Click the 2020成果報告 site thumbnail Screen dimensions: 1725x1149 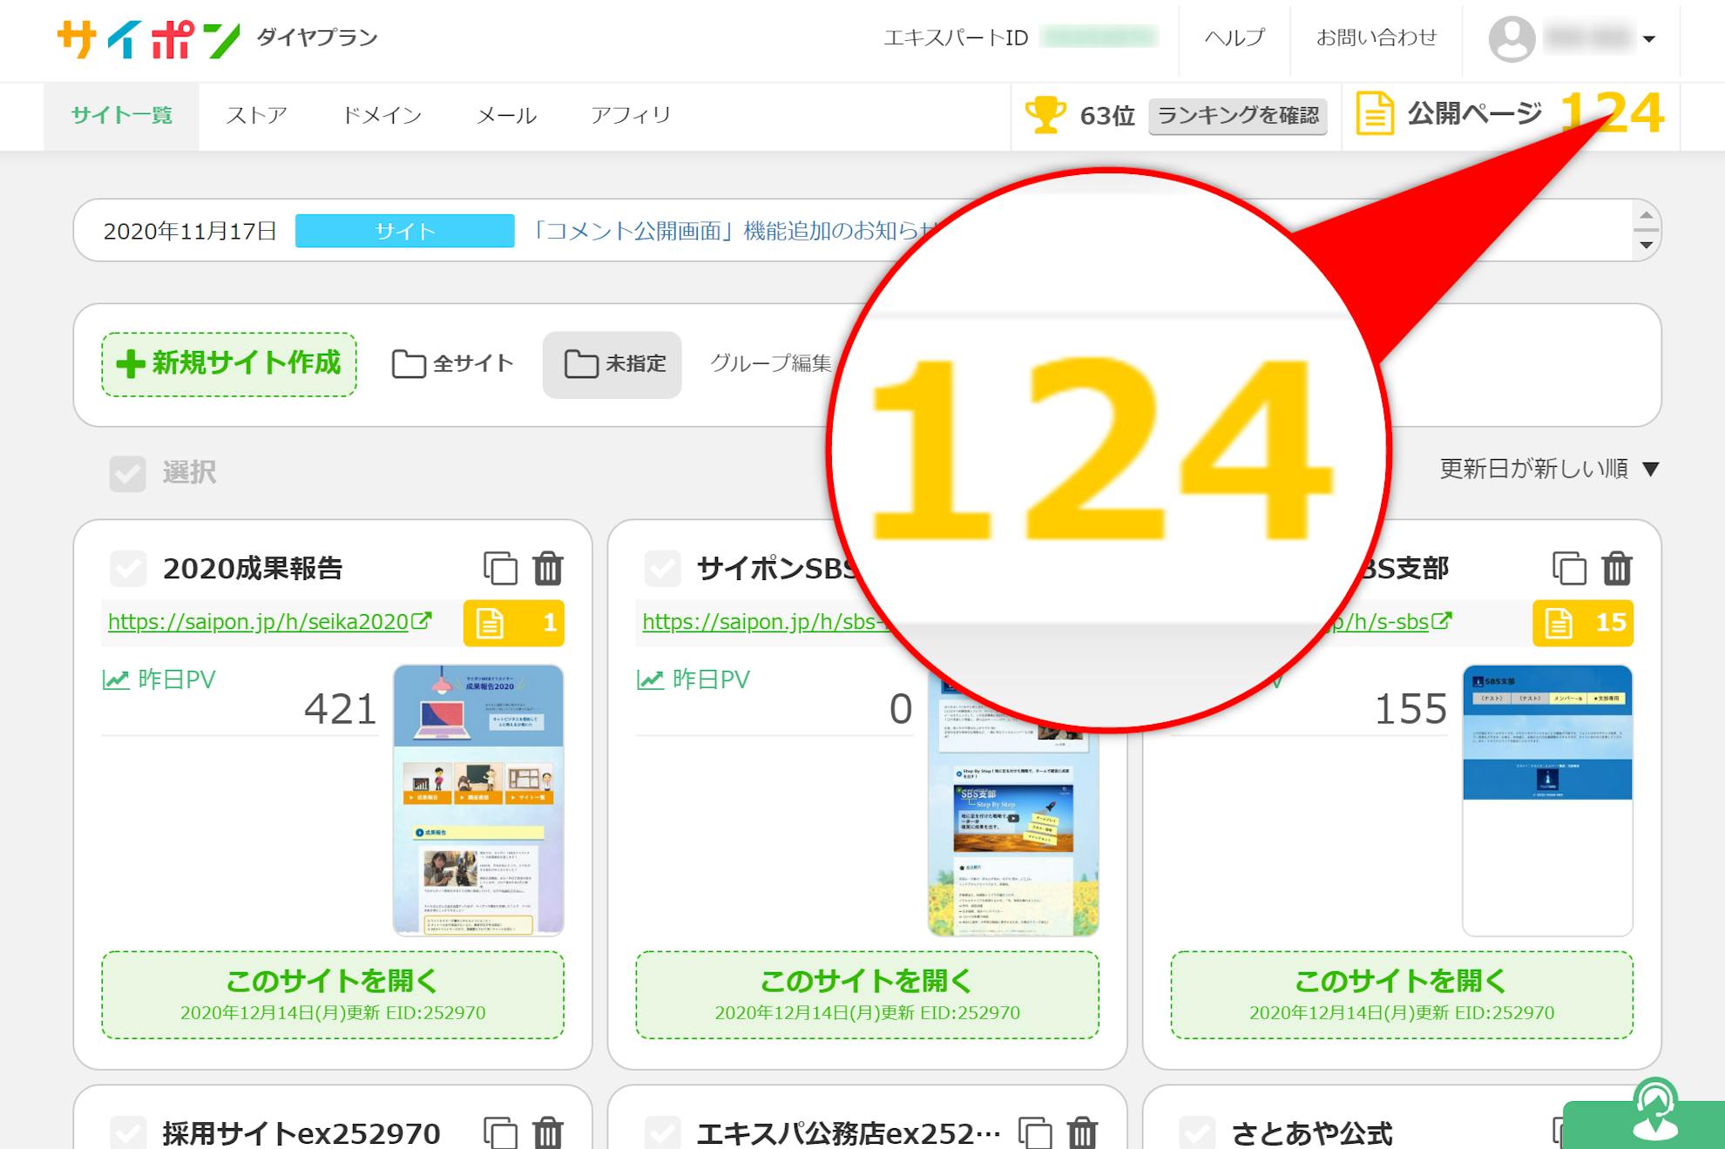tap(478, 801)
